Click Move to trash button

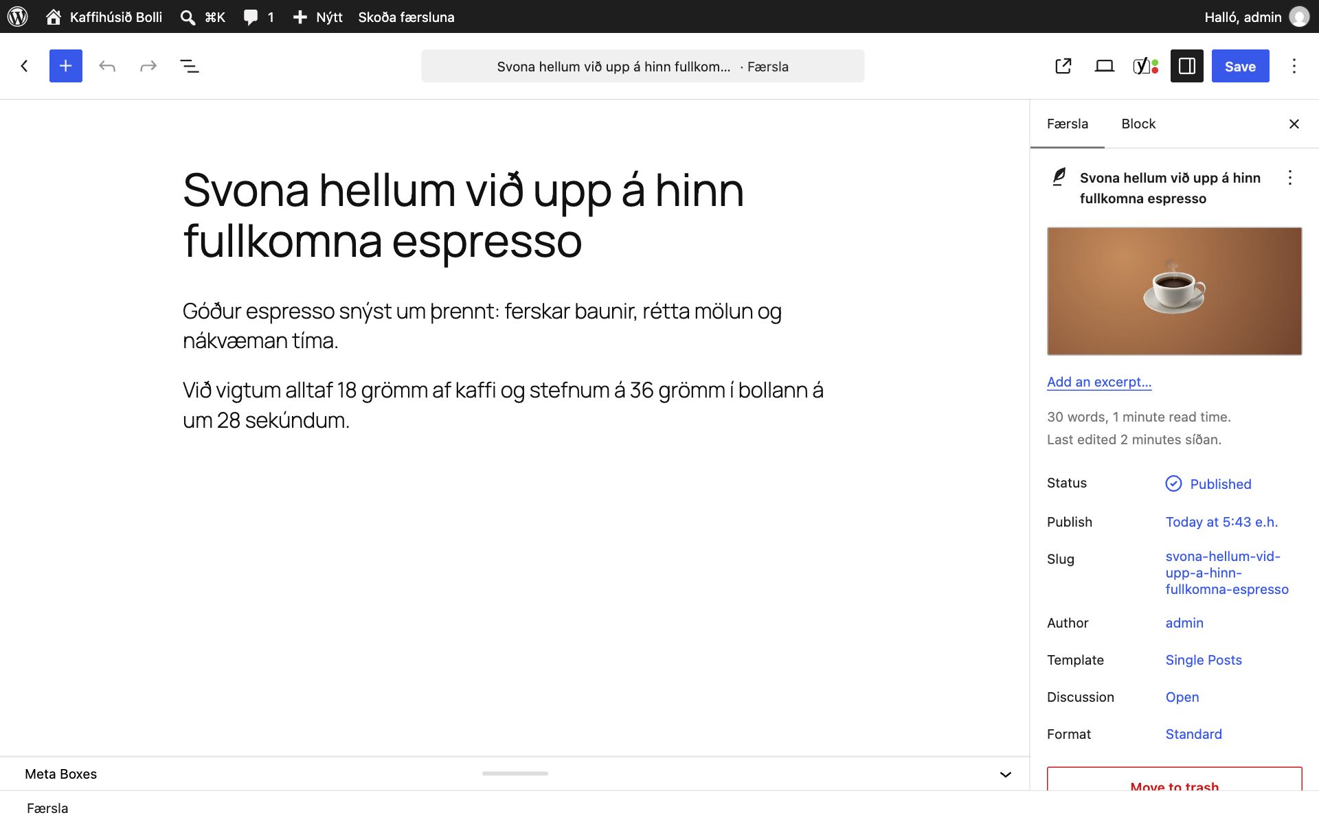point(1174,779)
